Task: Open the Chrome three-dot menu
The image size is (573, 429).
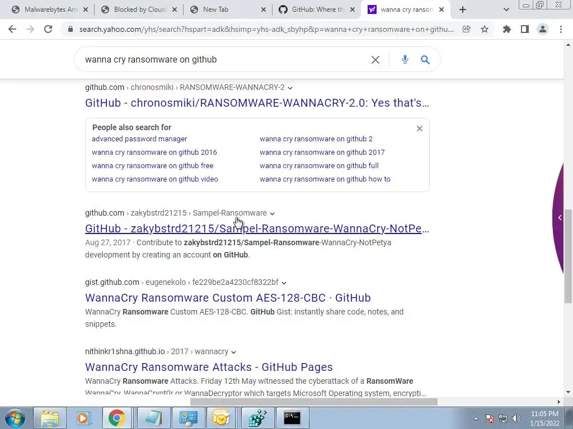Action: click(x=561, y=29)
